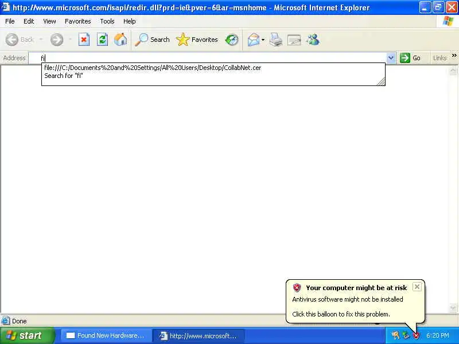Click the IE icon in the title bar
The image size is (459, 344).
pyautogui.click(x=6, y=6)
